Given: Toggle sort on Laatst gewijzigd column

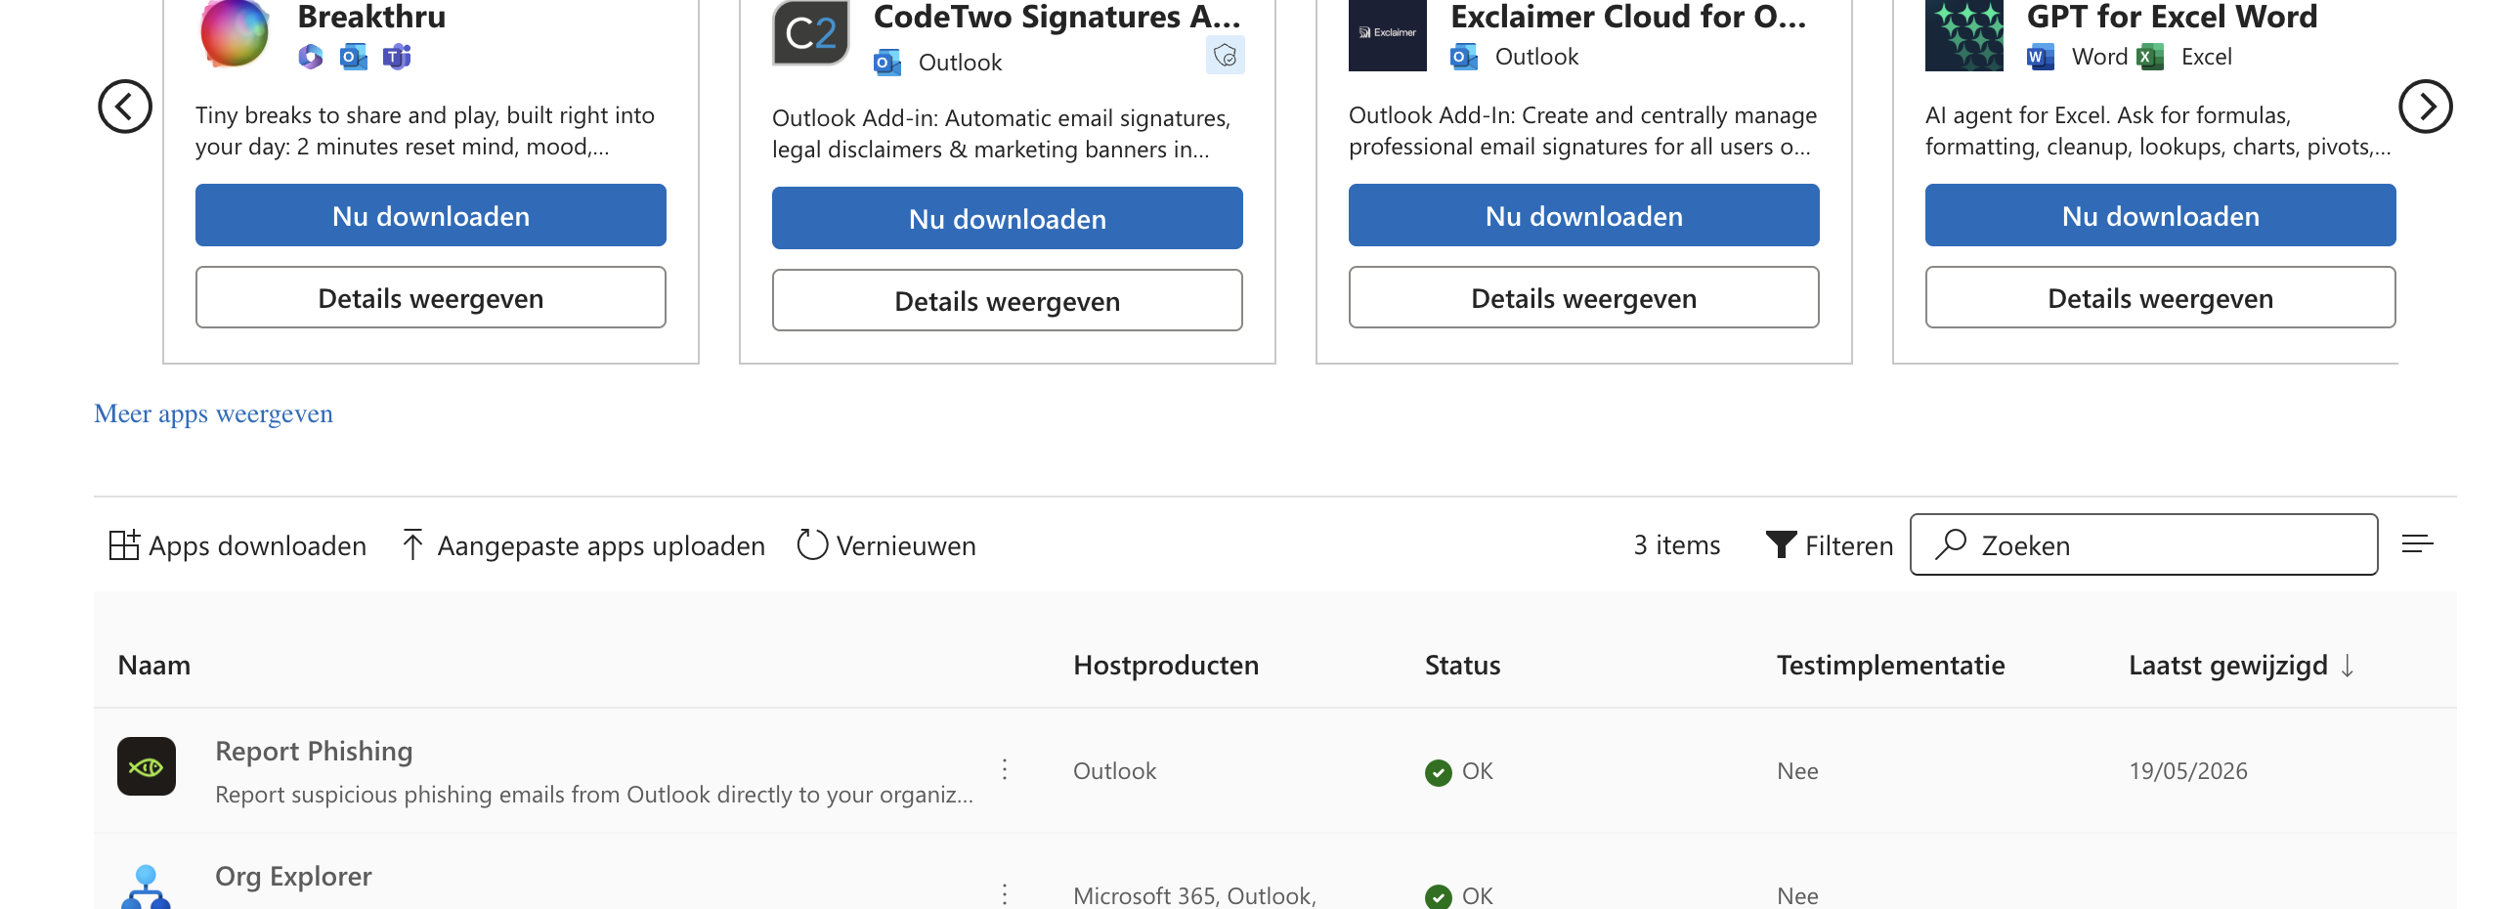Looking at the screenshot, I should pos(2242,666).
